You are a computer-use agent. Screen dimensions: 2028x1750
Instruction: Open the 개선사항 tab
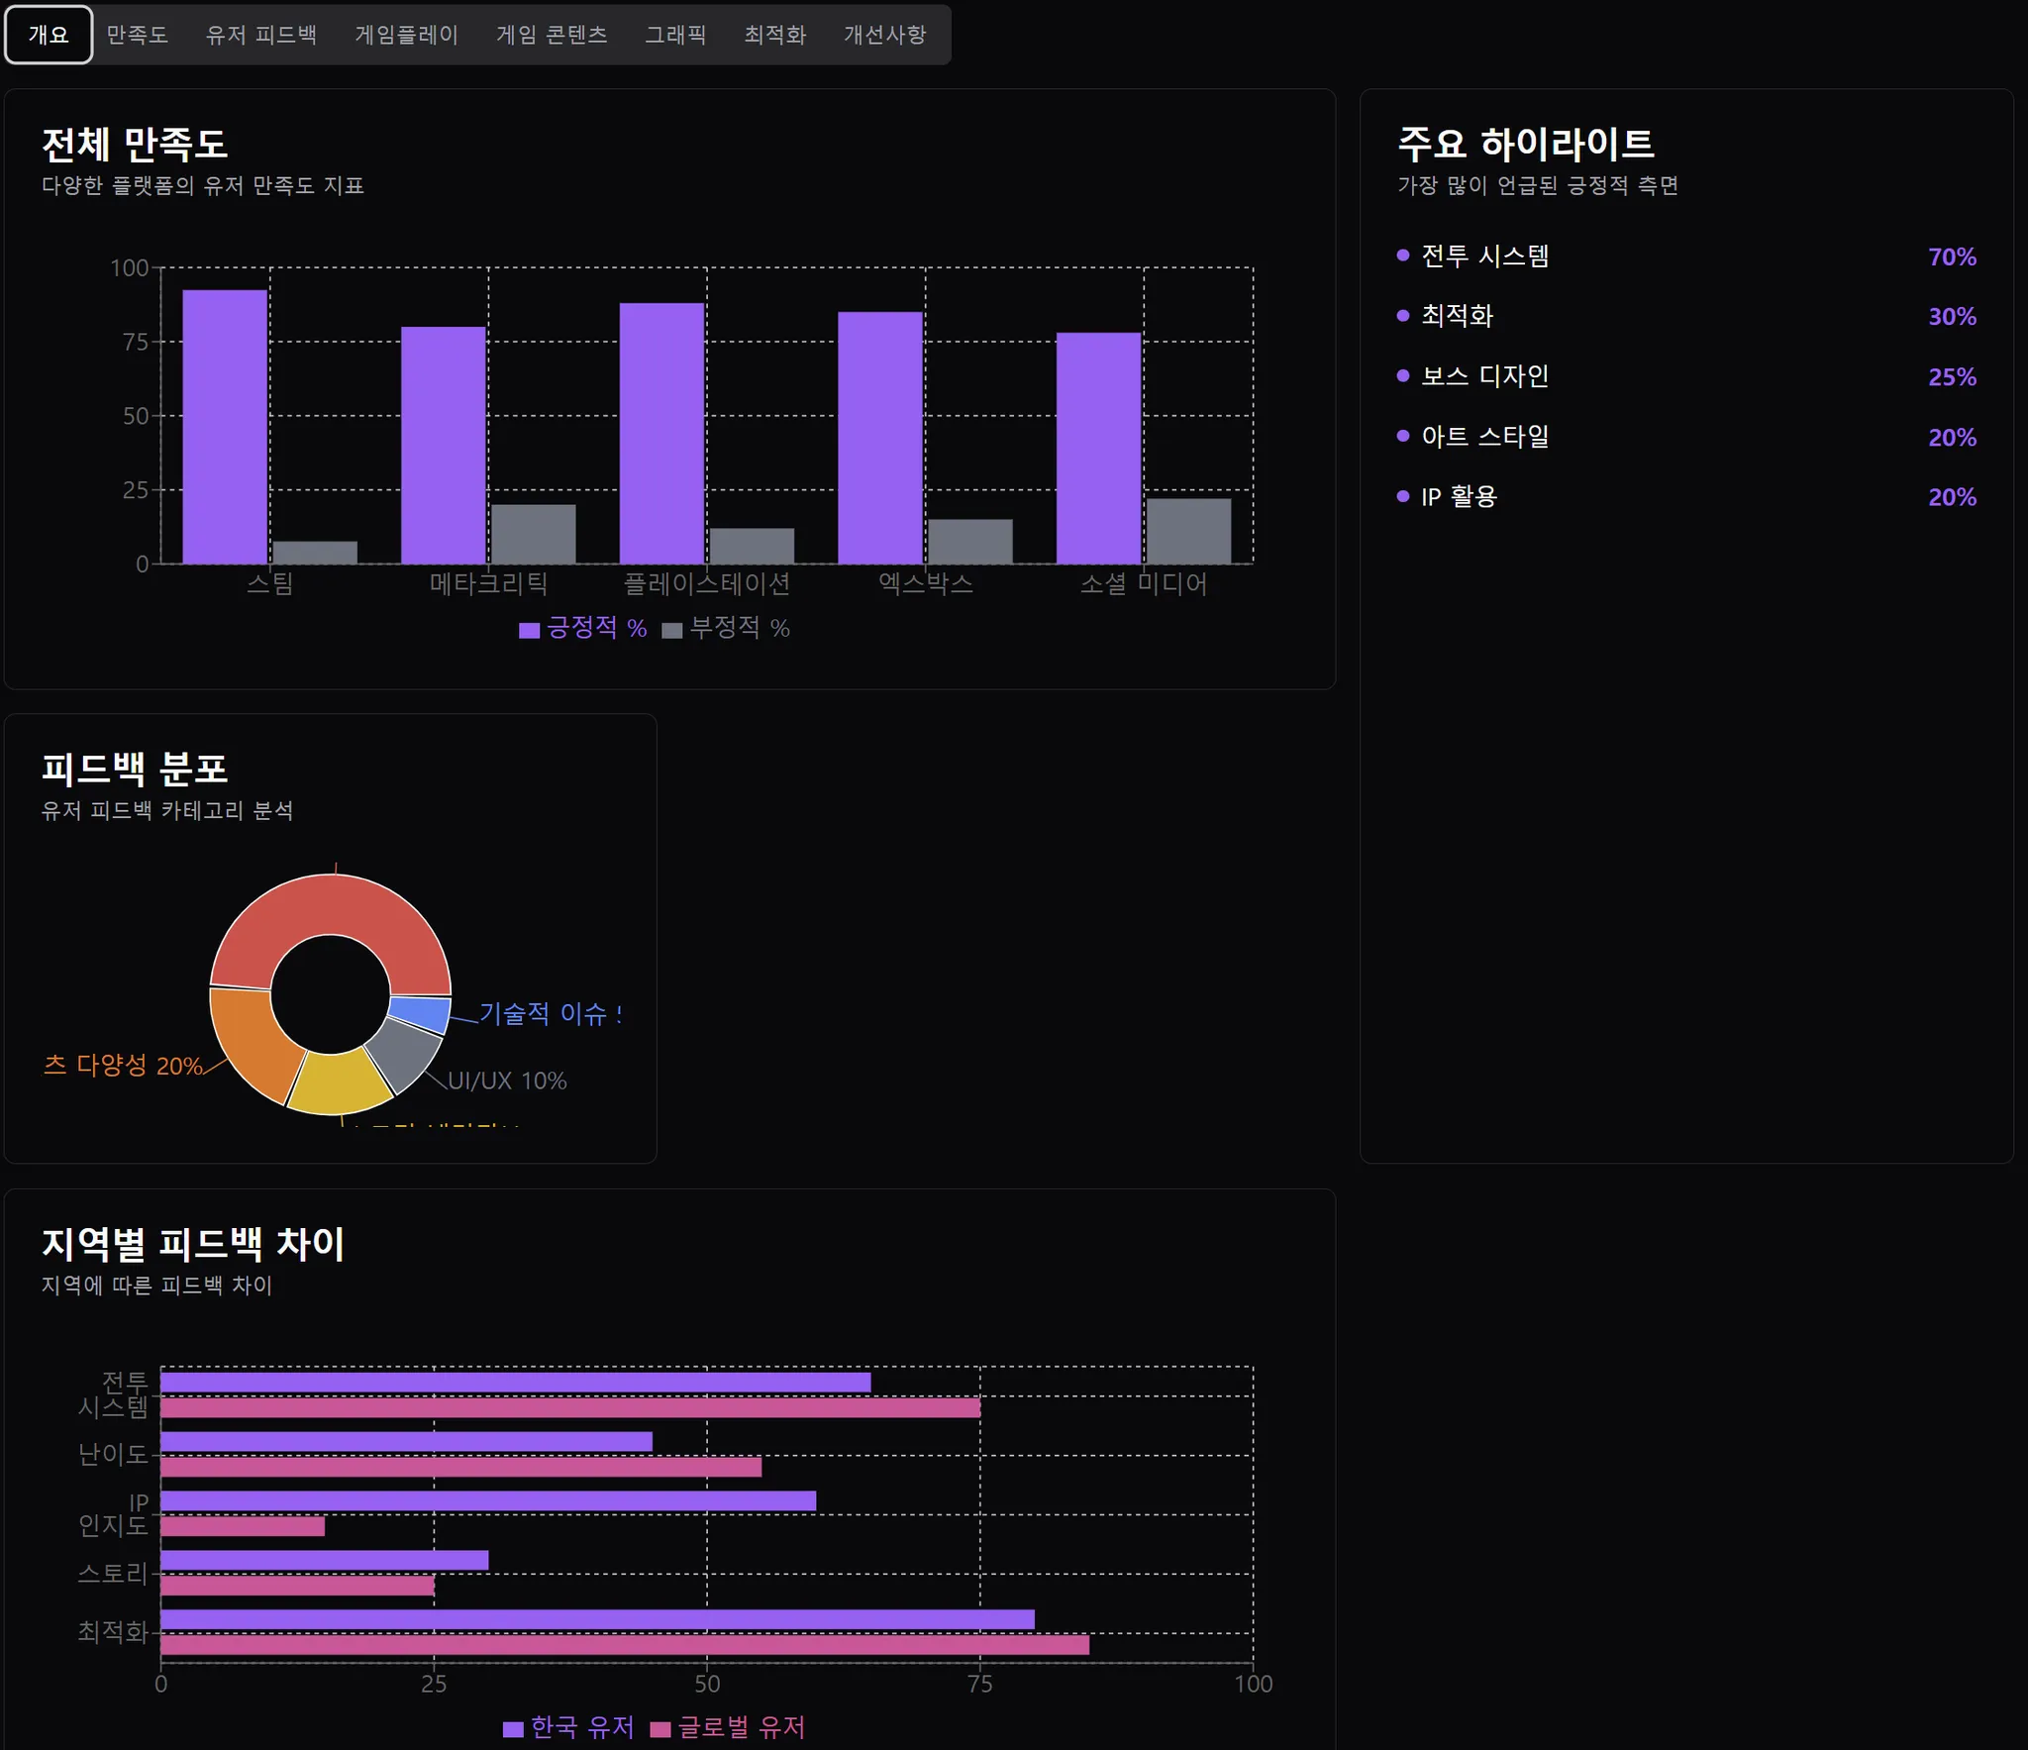[884, 35]
